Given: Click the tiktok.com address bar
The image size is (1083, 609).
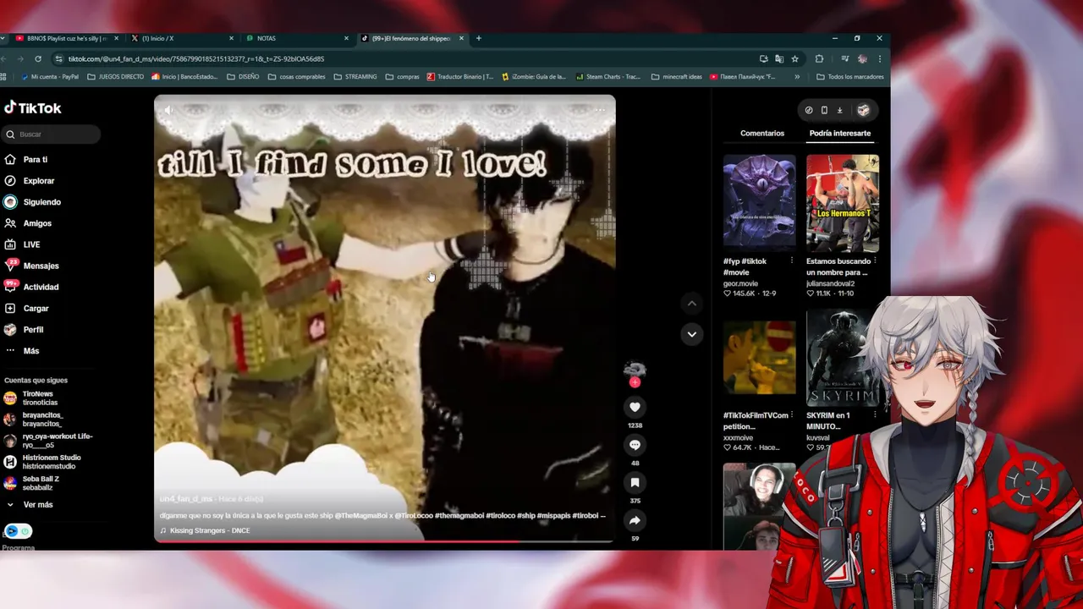Looking at the screenshot, I should pyautogui.click(x=406, y=59).
